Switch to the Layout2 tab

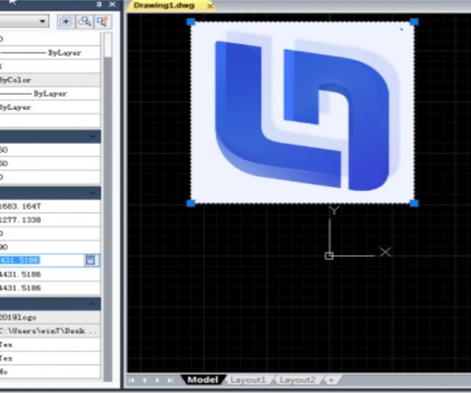click(x=298, y=380)
